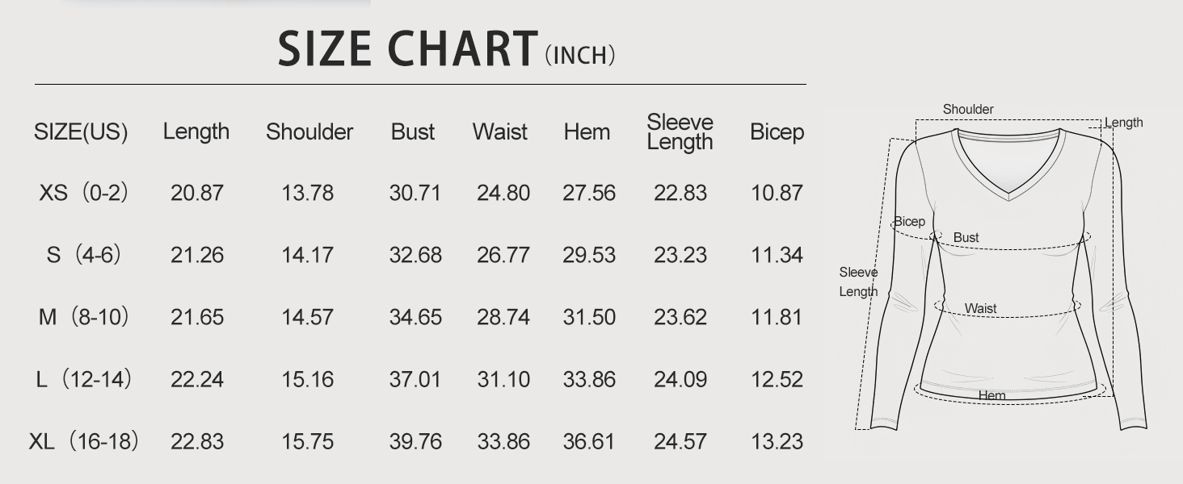The image size is (1183, 484).
Task: Click the L sleeve length value 24.09
Action: pos(680,379)
